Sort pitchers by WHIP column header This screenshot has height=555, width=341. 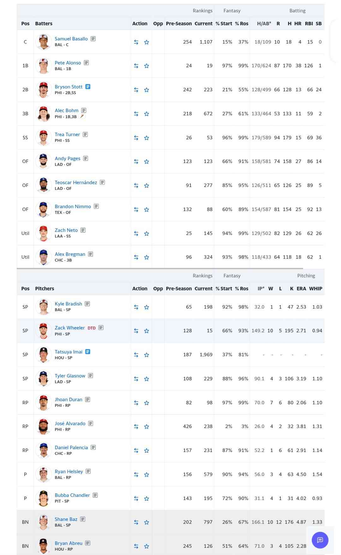click(x=315, y=289)
